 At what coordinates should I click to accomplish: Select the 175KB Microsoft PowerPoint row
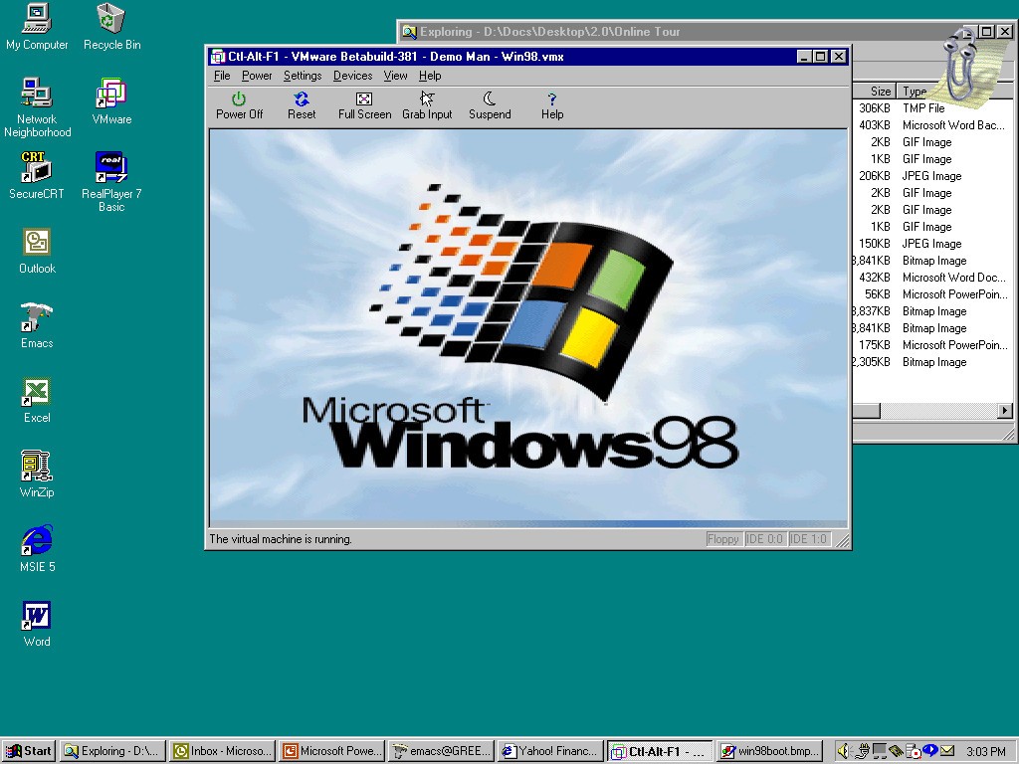(932, 345)
